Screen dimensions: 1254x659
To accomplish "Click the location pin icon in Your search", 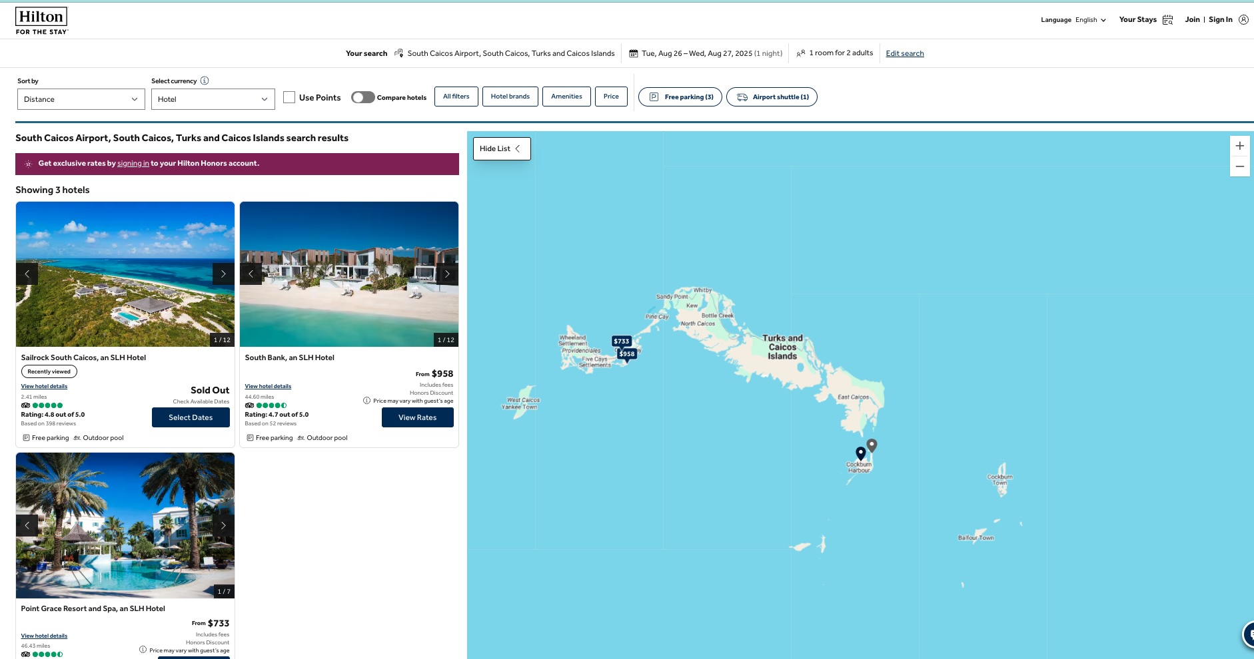I will [398, 53].
